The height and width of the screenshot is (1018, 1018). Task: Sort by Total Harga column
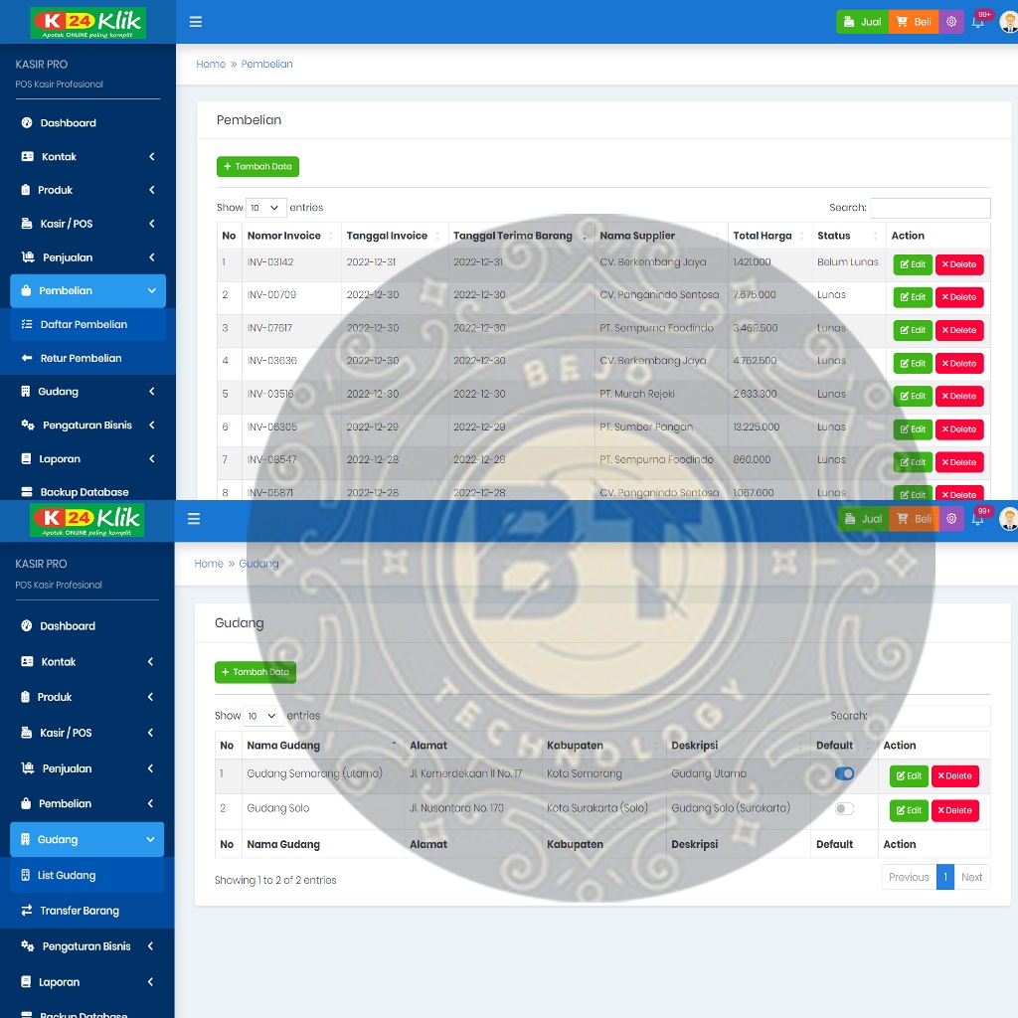(x=769, y=236)
